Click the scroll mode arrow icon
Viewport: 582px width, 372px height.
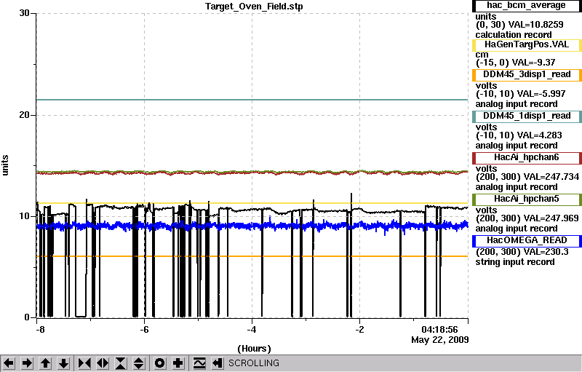pos(218,363)
